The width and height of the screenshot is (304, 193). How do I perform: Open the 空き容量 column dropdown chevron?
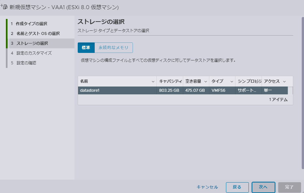(x=206, y=81)
